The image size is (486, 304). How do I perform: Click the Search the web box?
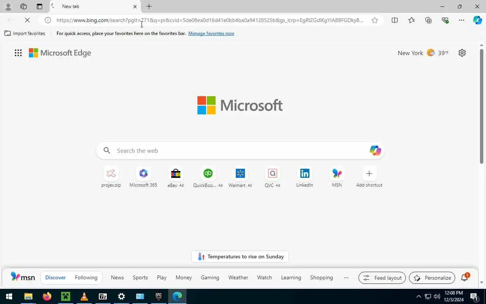pyautogui.click(x=240, y=150)
